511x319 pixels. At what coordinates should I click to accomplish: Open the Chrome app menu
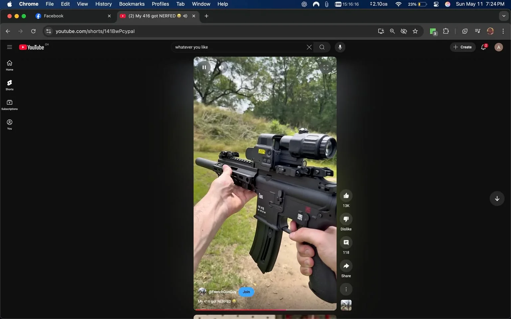pos(29,4)
